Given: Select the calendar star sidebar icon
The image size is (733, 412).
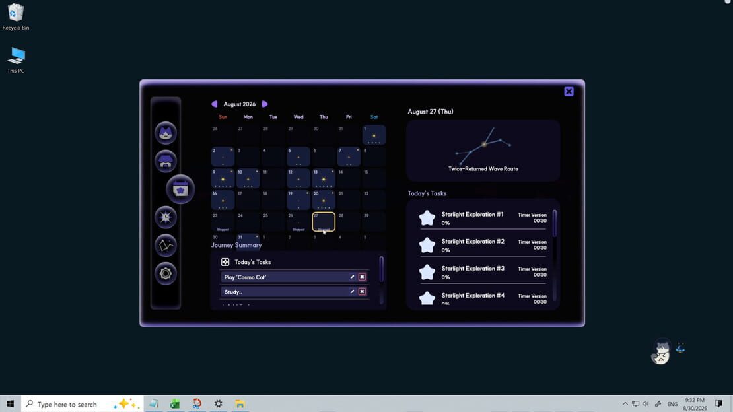Looking at the screenshot, I should 180,189.
